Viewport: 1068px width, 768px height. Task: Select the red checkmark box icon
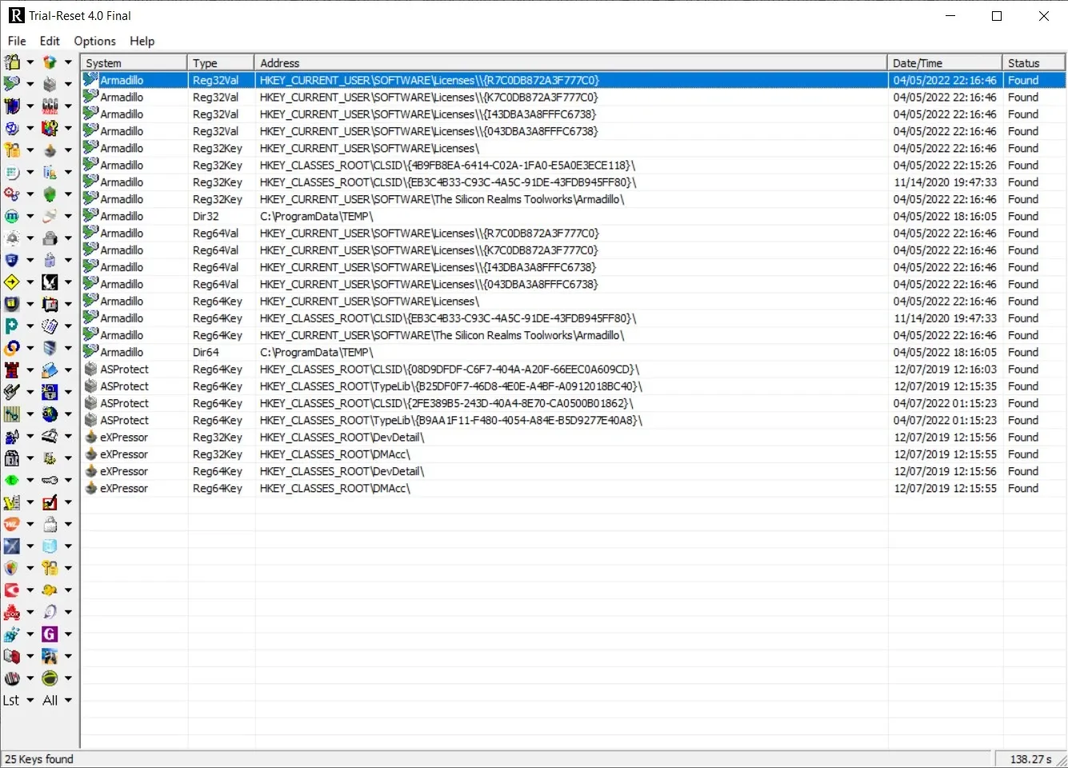coord(50,502)
